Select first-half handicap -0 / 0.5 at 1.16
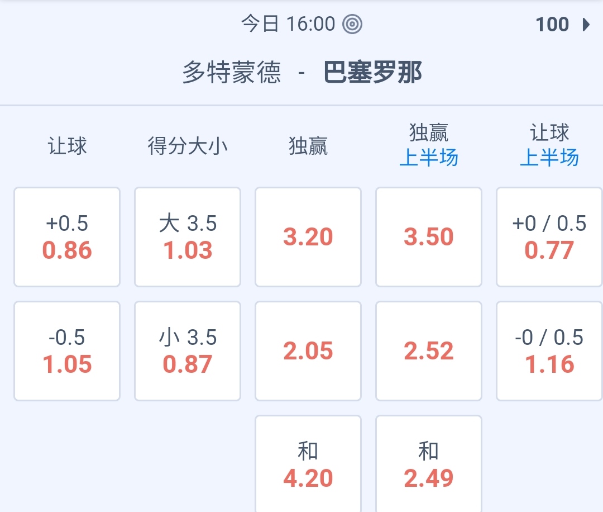 (x=549, y=351)
